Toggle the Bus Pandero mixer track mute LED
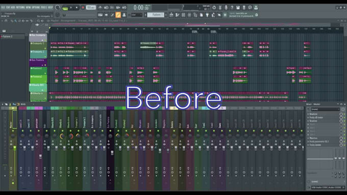This screenshot has height=195, width=347. pyautogui.click(x=110, y=131)
